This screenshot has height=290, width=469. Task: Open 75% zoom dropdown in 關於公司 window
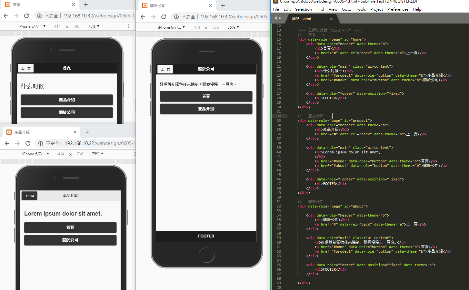[233, 27]
